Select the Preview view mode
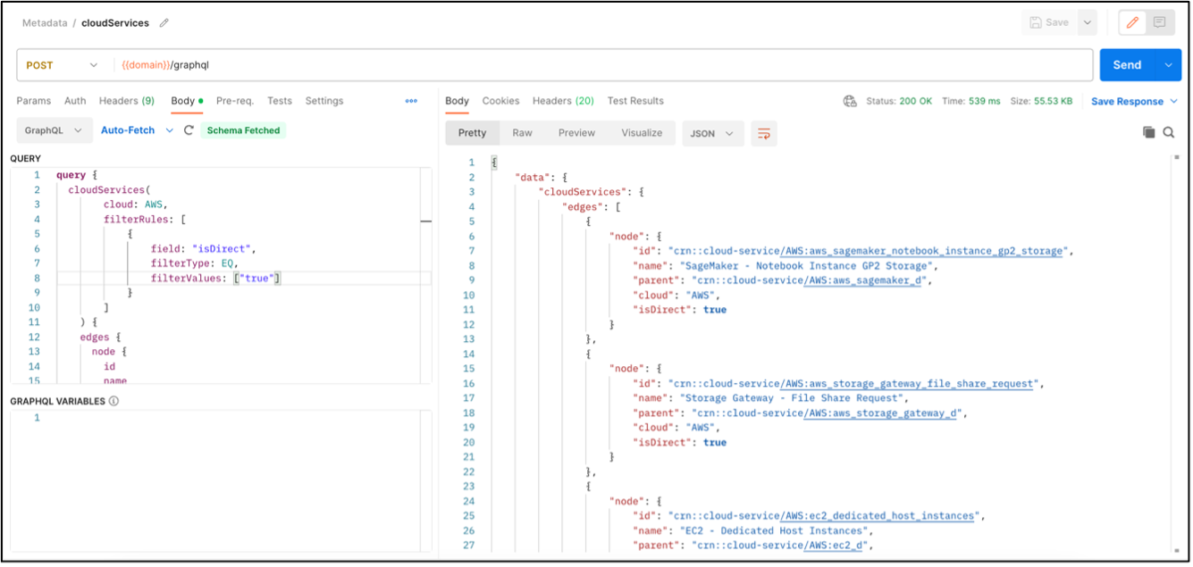 click(576, 133)
